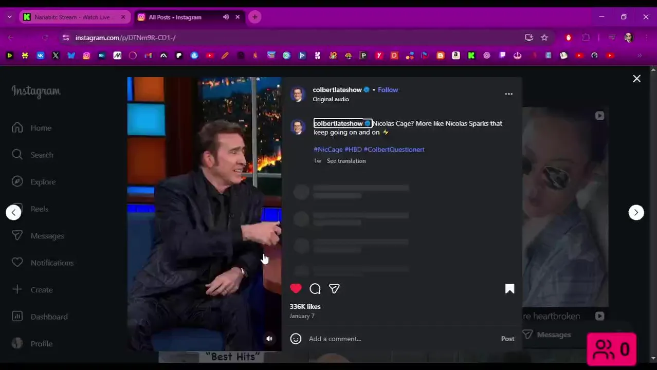Open the three-dot more options menu
The width and height of the screenshot is (657, 370).
[508, 94]
